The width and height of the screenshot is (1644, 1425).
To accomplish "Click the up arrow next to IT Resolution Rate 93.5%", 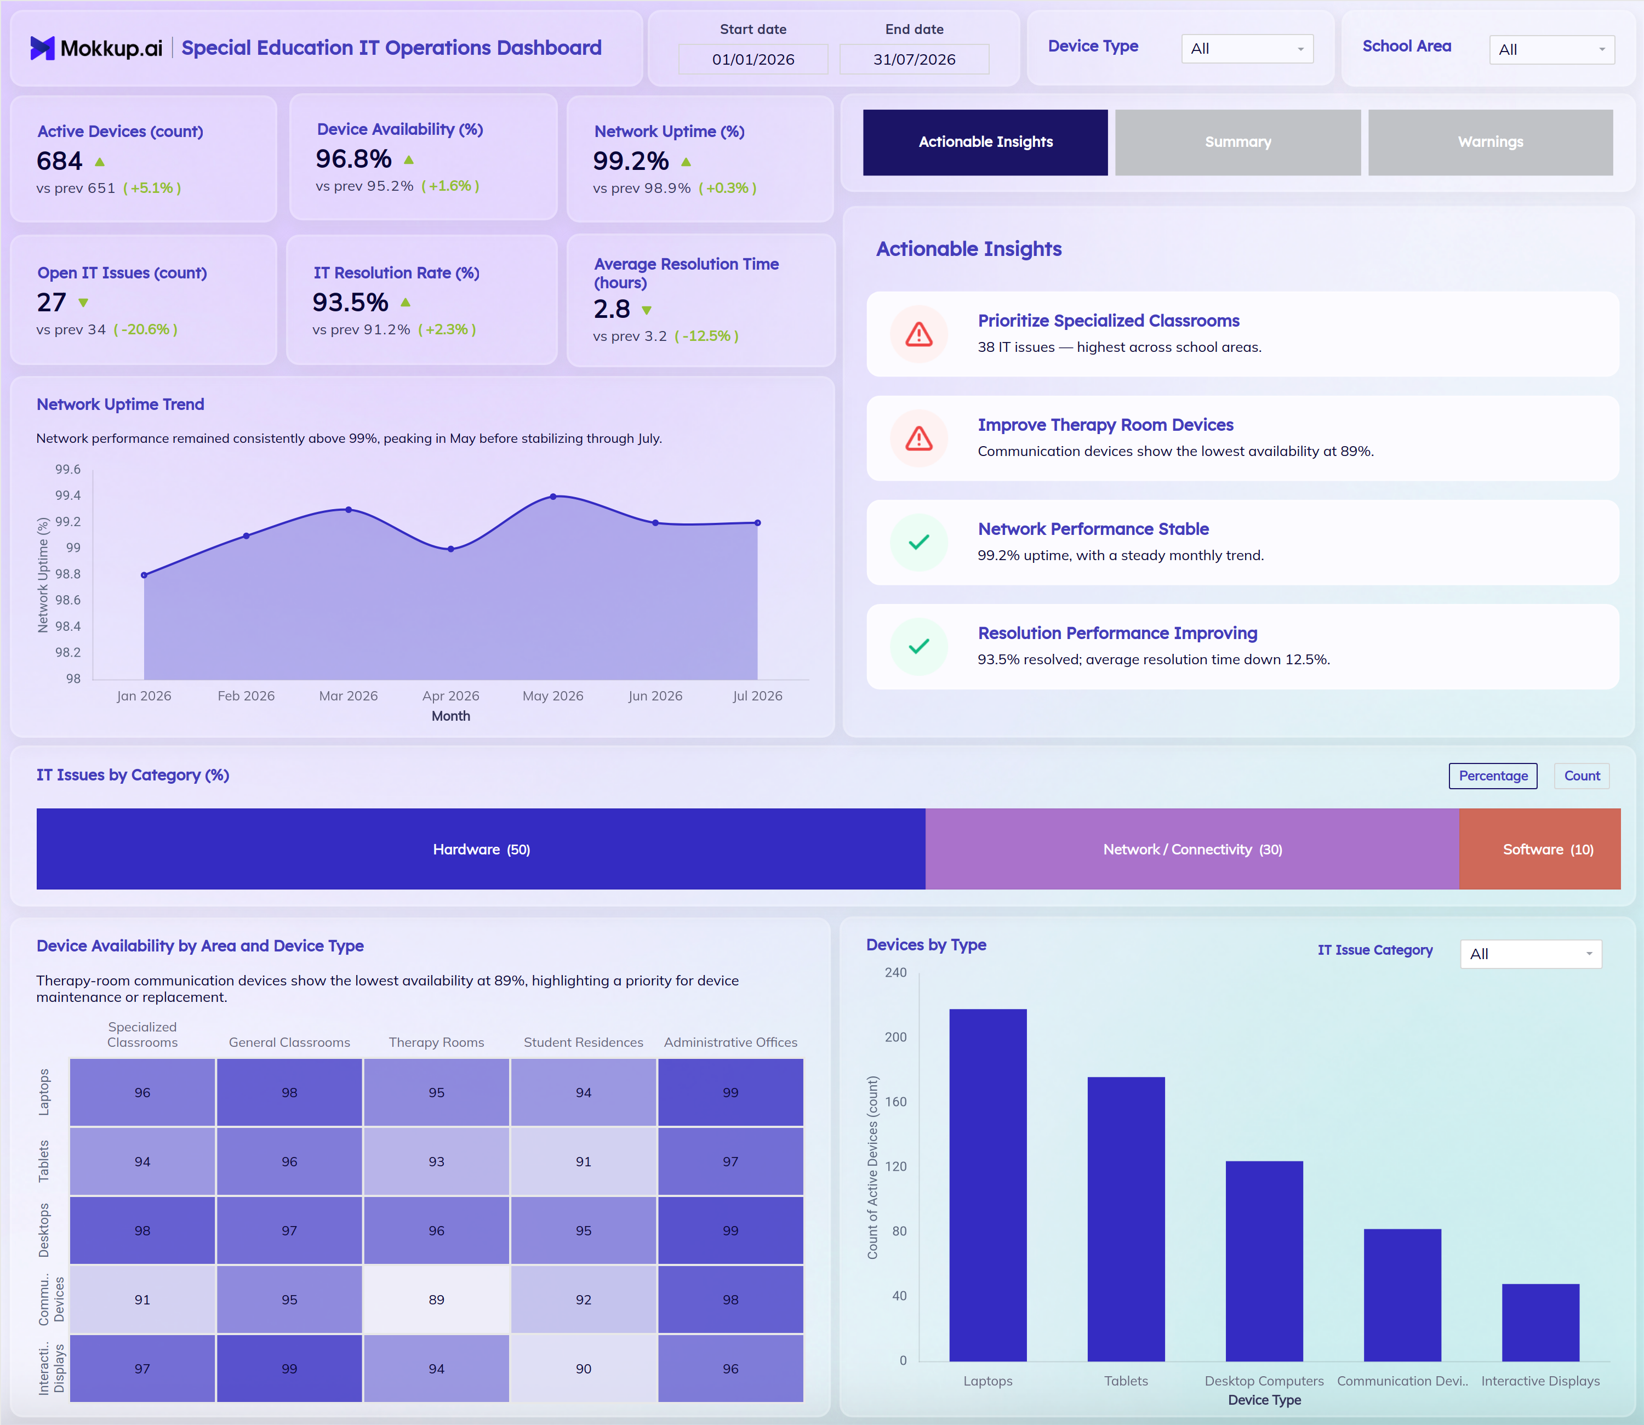I will point(406,302).
